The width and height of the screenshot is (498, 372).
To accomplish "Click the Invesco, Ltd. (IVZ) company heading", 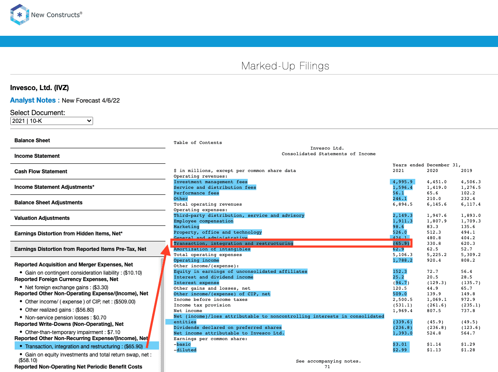I will click(39, 88).
